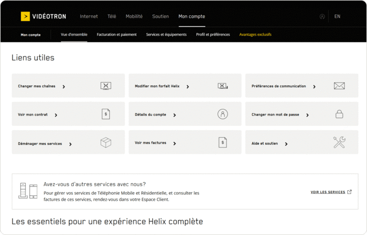Switch to Profil et préférences tab
The width and height of the screenshot is (367, 235).
(213, 34)
